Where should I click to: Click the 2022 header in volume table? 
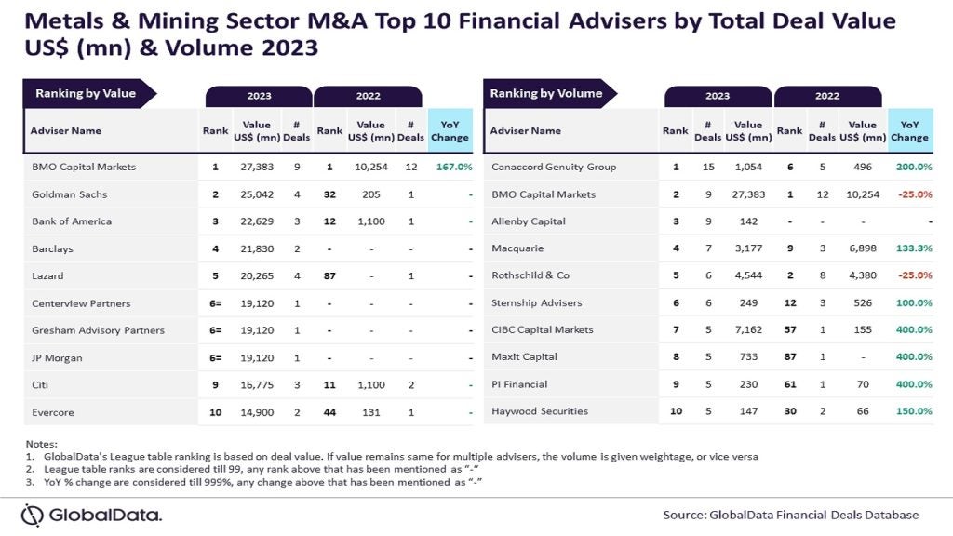pos(827,97)
